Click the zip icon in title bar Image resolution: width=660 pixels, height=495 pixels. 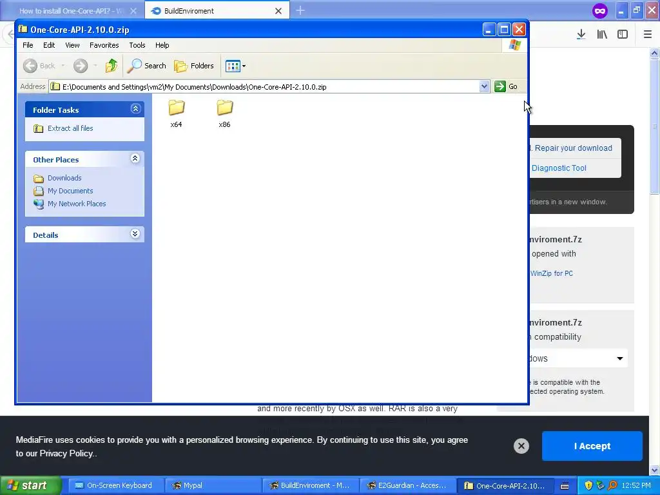click(x=23, y=29)
